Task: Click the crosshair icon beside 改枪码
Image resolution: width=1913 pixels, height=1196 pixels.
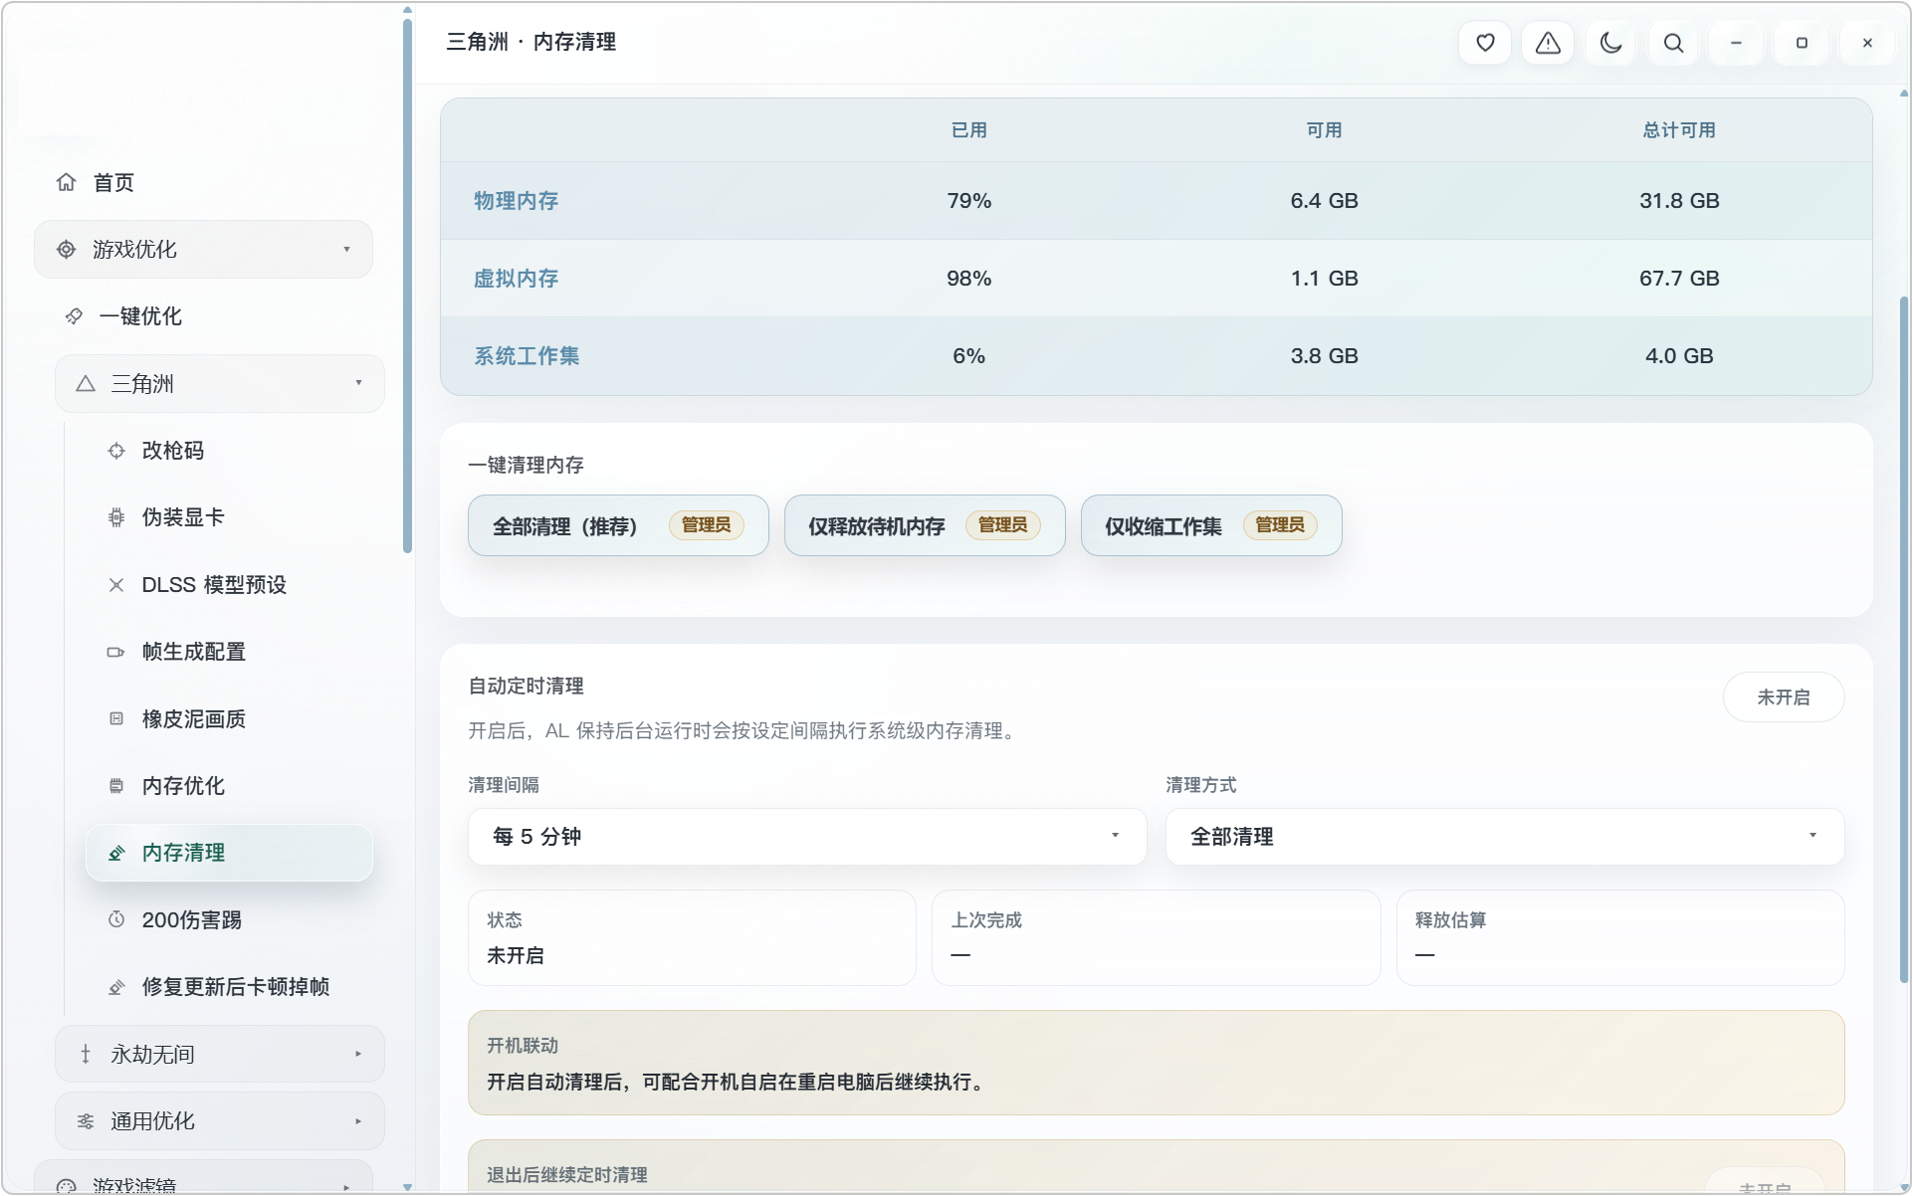Action: point(116,451)
